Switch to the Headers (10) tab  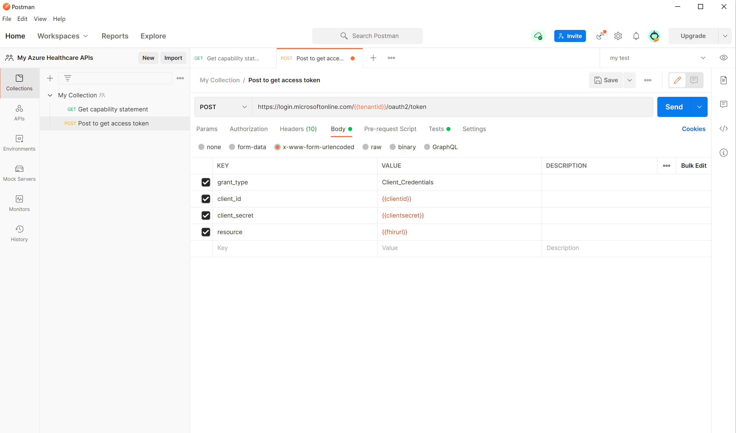click(x=298, y=129)
